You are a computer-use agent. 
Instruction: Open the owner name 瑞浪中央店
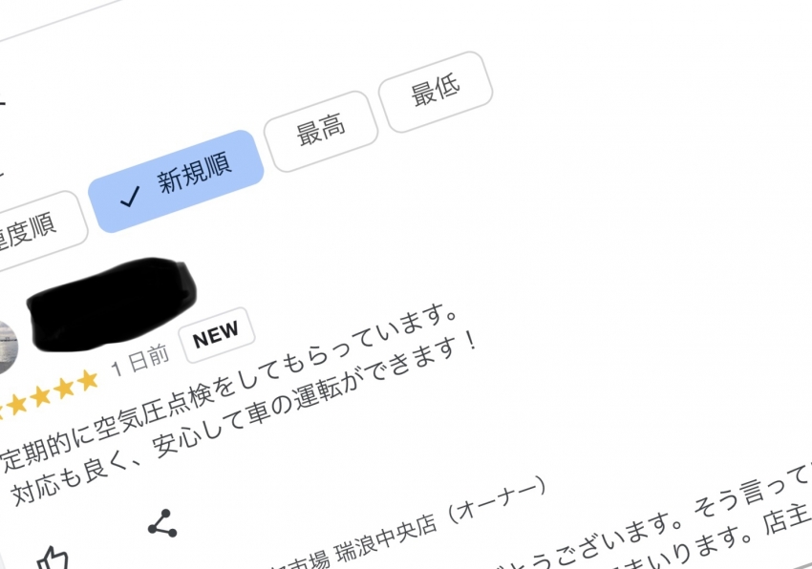tap(386, 538)
